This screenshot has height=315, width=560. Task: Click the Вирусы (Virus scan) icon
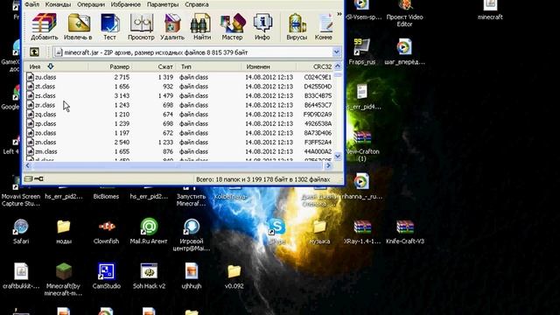tap(297, 27)
